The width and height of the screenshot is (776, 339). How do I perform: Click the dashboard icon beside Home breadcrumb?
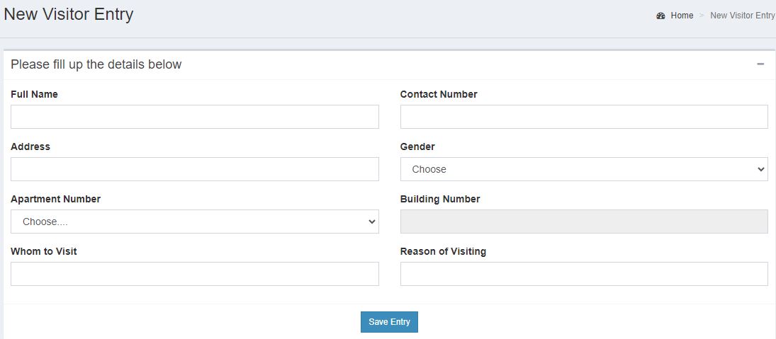pyautogui.click(x=660, y=16)
